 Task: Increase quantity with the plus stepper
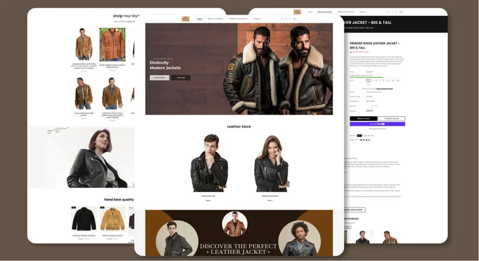click(376, 106)
